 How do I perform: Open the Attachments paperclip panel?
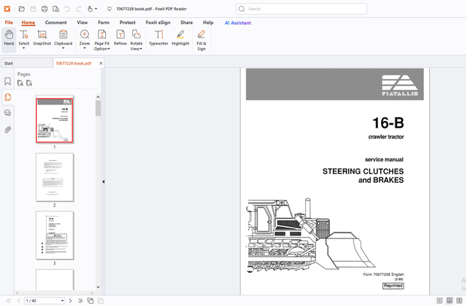pos(8,129)
